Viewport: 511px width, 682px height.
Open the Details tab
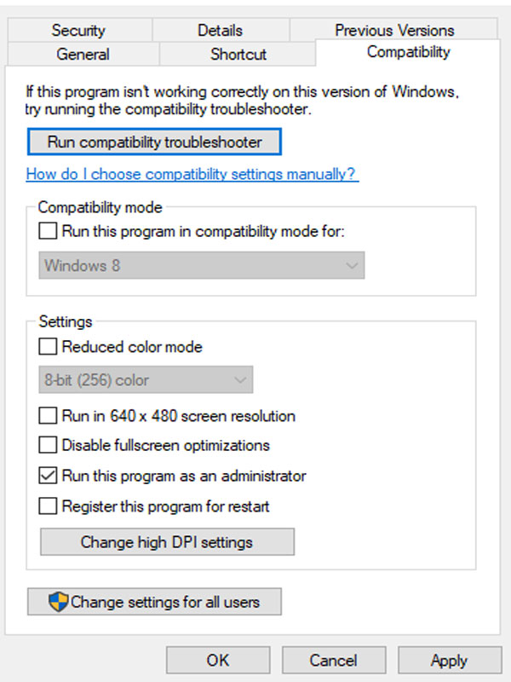click(x=221, y=30)
